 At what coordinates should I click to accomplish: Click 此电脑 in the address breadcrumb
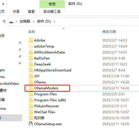coord(25,21)
